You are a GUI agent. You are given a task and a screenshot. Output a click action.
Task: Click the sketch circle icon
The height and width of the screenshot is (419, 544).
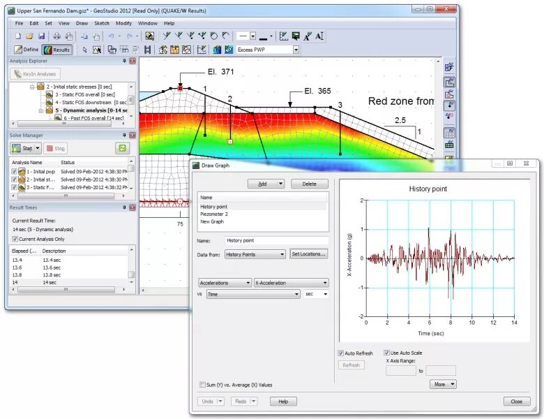point(214,36)
